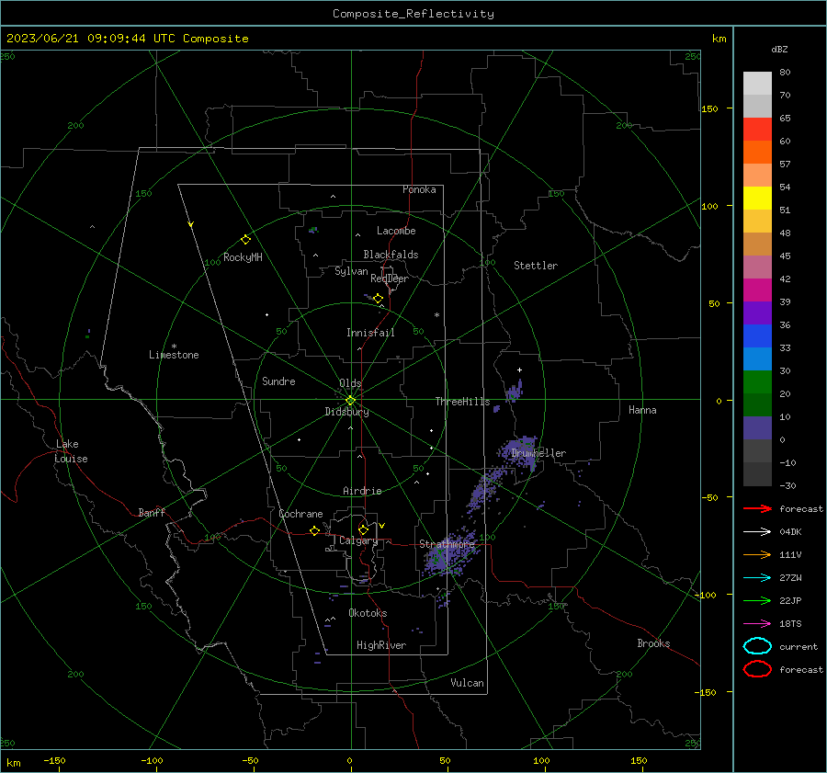
Task: Click the white plus marker north of ThreeHills echoes
Action: tap(519, 369)
